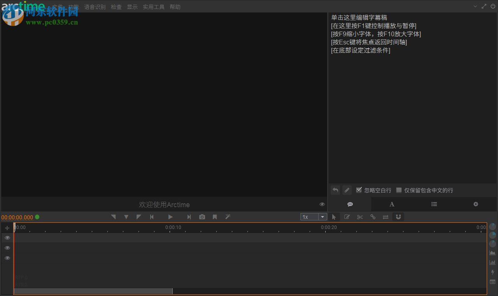Open the 语音识别 menu

click(95, 7)
